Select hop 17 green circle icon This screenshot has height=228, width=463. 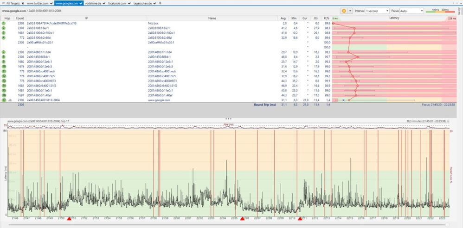pyautogui.click(x=4, y=100)
